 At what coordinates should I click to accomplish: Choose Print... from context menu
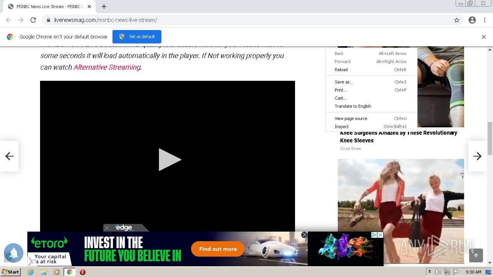(371, 90)
